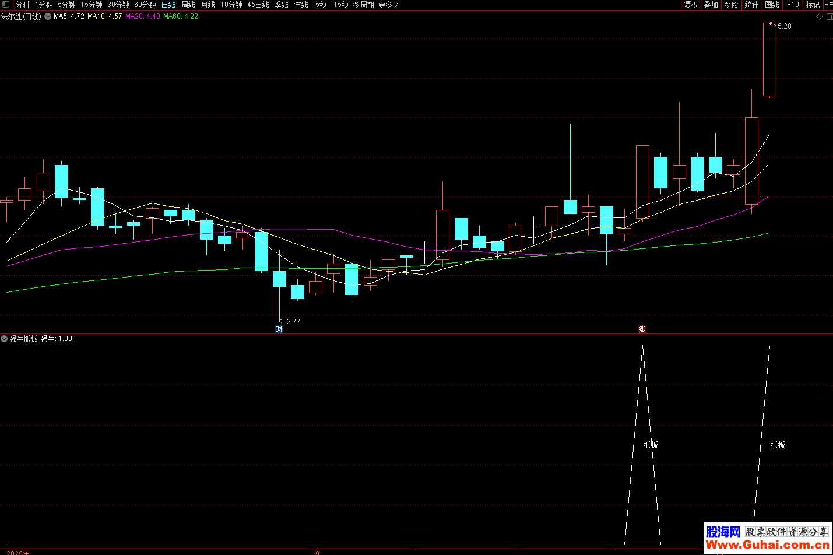
Task: Expand the 强牛抓板 indicator dropdown arrow
Action: (5, 339)
